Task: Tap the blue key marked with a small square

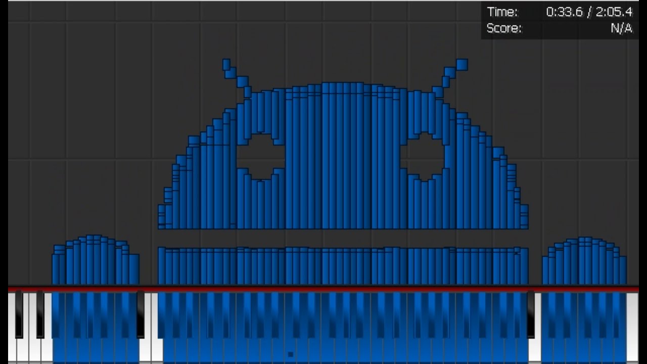Action: pos(290,351)
